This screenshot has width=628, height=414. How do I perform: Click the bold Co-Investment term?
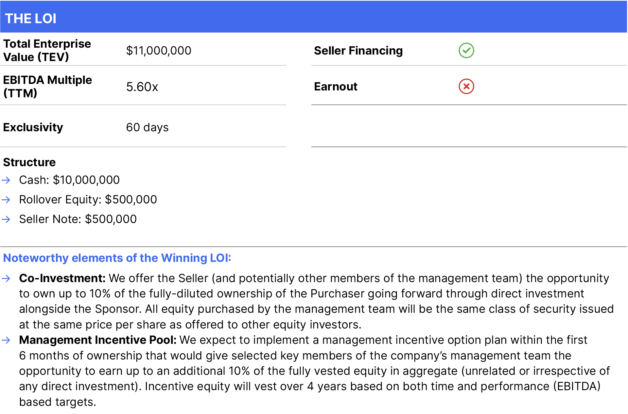(x=62, y=278)
